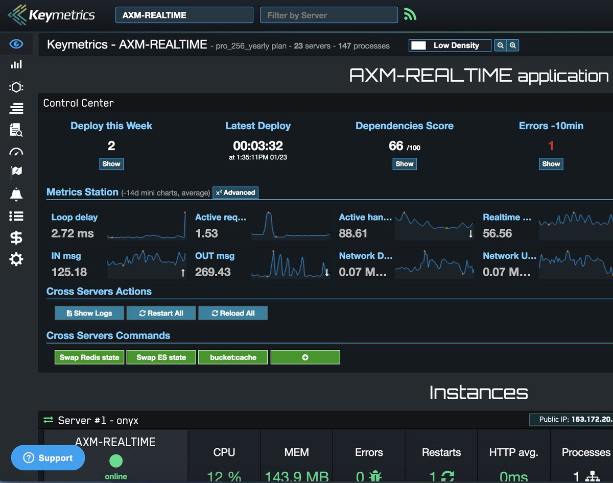Open the Support chat button
This screenshot has height=483, width=613.
[48, 458]
